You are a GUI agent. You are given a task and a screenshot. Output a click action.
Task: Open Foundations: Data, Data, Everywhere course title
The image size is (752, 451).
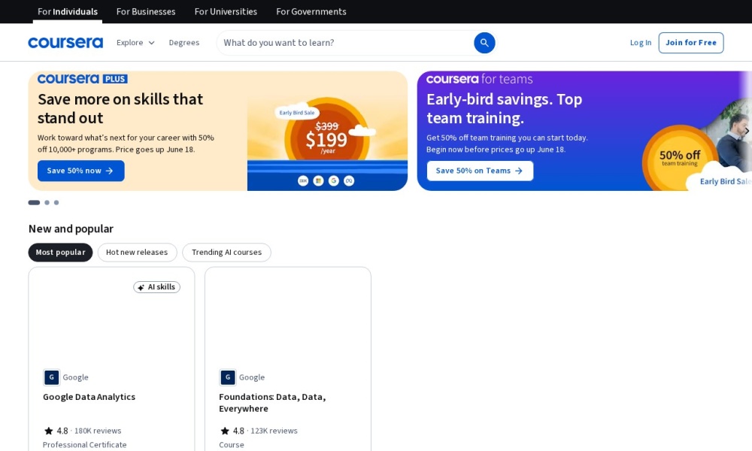click(272, 403)
